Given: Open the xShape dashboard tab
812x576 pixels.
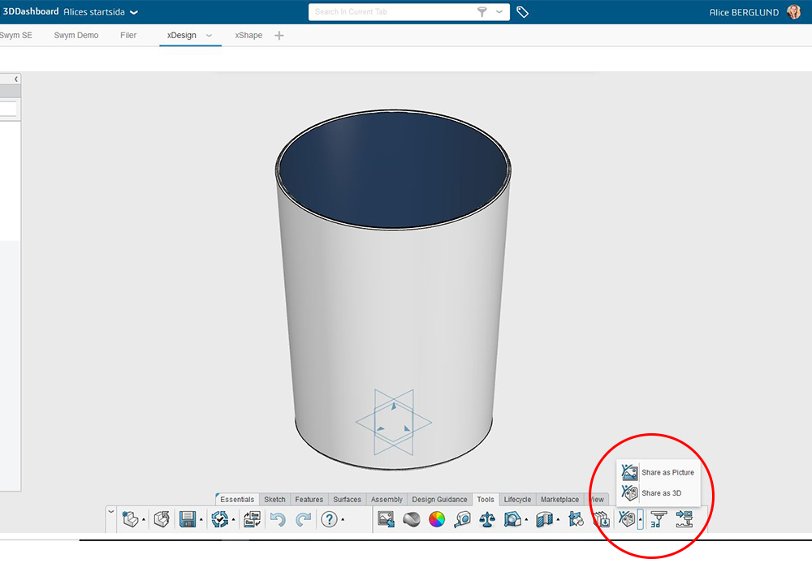Looking at the screenshot, I should tap(248, 36).
